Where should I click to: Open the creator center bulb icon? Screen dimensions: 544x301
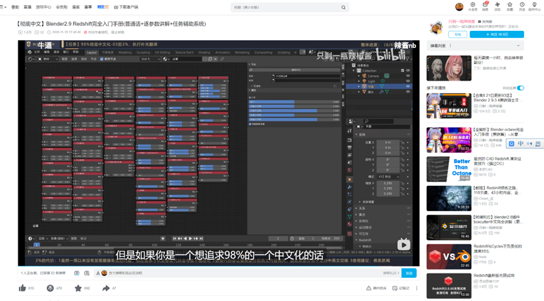pos(535,4)
